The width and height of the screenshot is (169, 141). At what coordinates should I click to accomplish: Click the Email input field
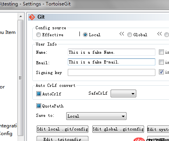tap(111, 62)
